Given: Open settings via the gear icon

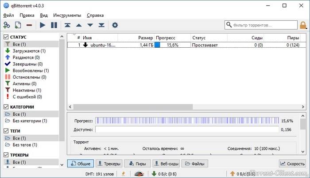Looking at the screenshot, I should [115, 25].
